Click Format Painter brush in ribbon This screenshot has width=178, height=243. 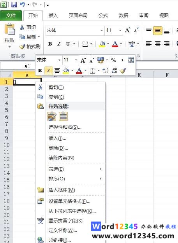(x=22, y=47)
